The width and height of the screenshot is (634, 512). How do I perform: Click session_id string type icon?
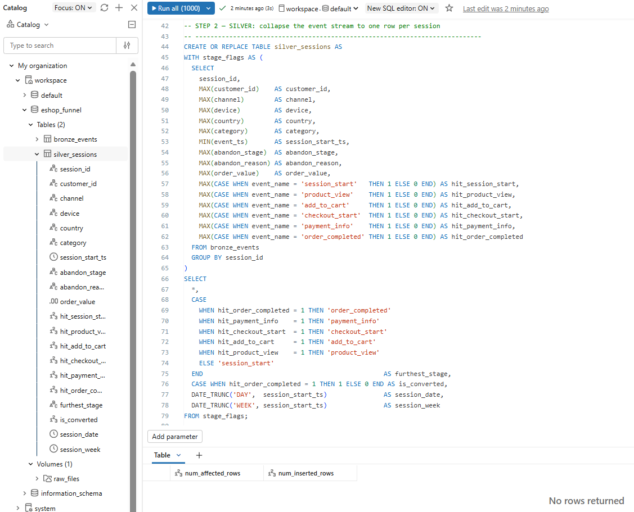click(x=53, y=169)
